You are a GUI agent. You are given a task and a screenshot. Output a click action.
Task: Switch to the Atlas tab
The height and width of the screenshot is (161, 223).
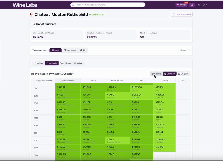tap(78, 63)
